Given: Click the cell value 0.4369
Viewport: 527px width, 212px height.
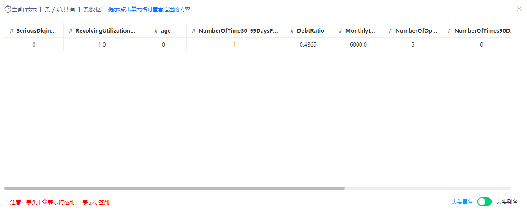Looking at the screenshot, I should tap(308, 44).
